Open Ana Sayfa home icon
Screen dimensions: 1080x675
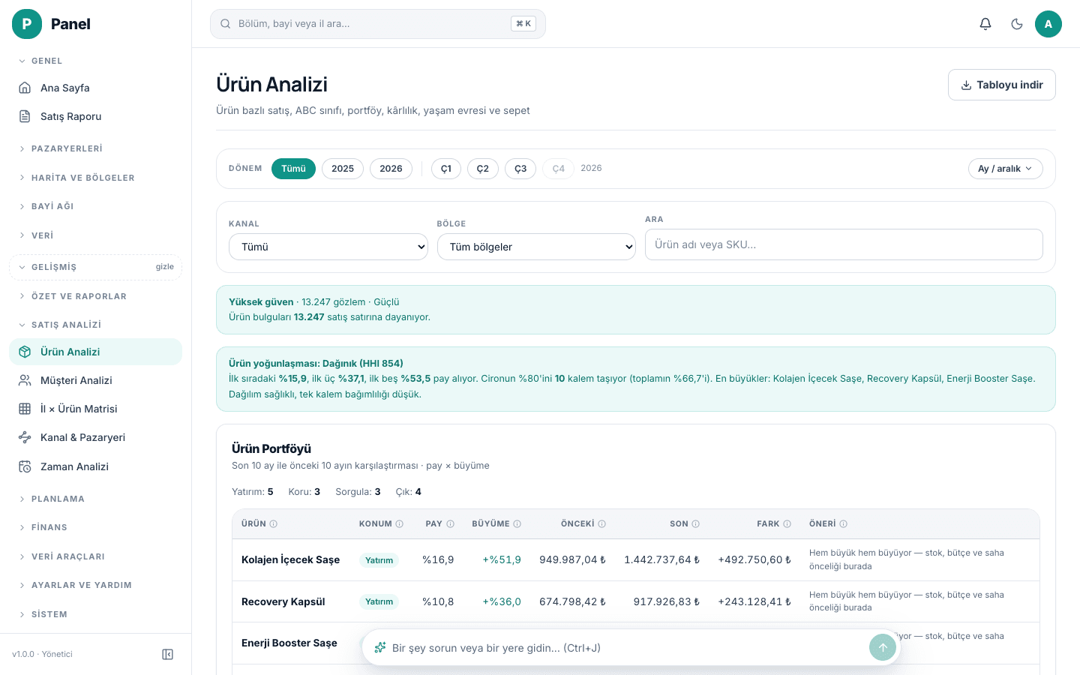tap(25, 88)
